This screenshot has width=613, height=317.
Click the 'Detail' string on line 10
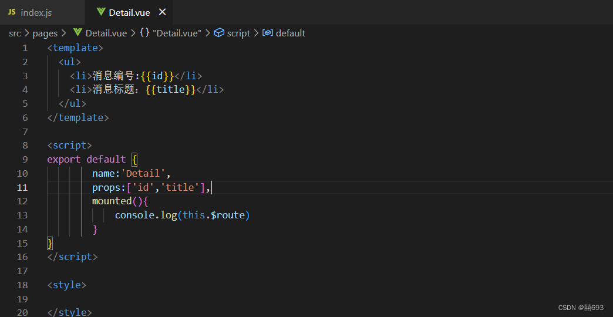click(x=143, y=173)
